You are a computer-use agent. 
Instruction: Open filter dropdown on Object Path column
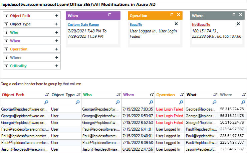47,95
